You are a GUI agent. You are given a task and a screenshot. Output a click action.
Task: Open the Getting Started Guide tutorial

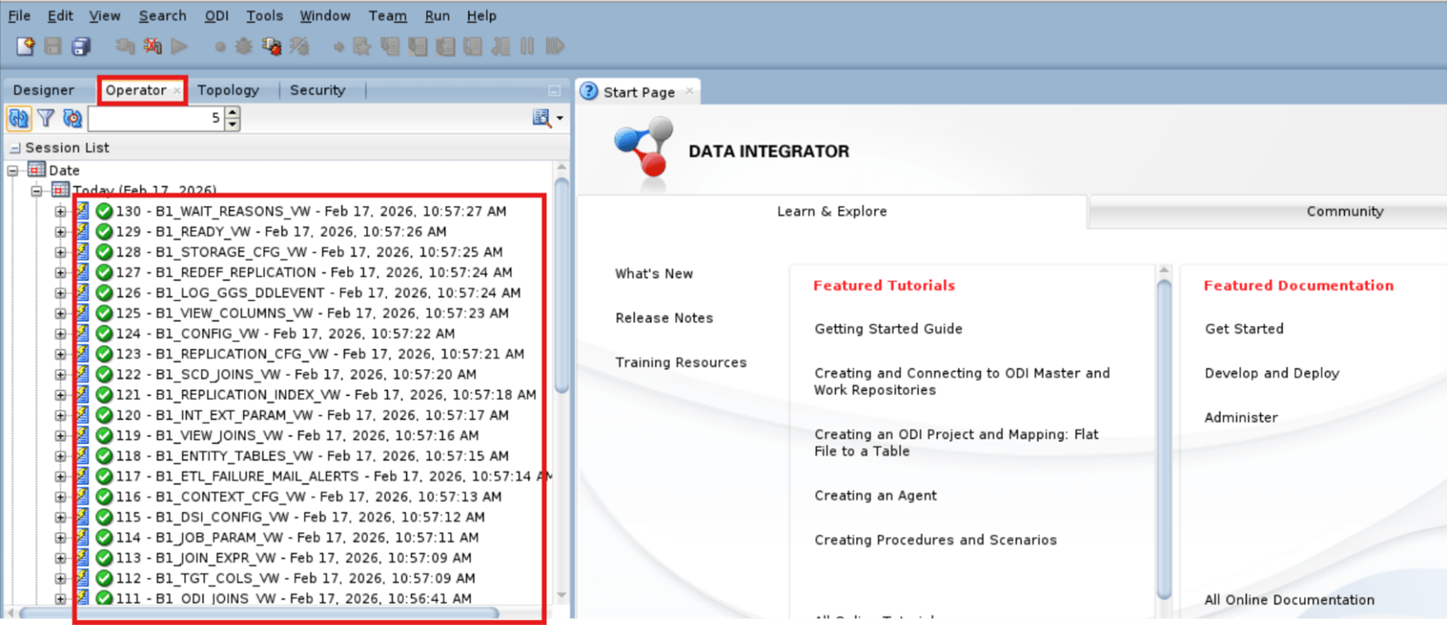pyautogui.click(x=888, y=329)
